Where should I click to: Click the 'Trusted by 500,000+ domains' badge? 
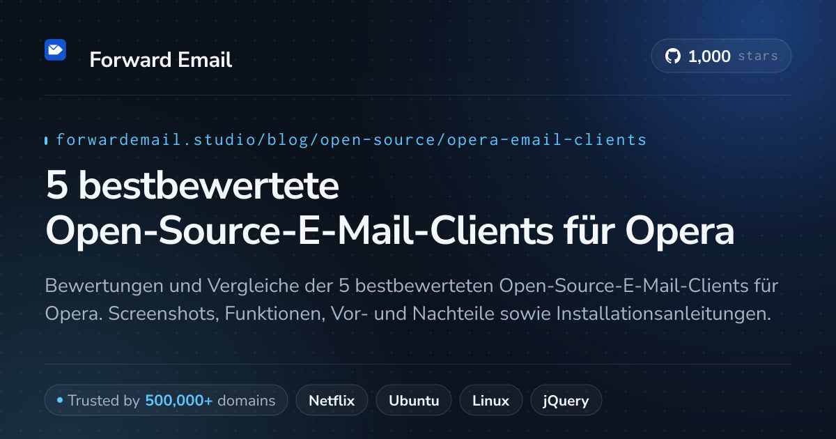(166, 401)
